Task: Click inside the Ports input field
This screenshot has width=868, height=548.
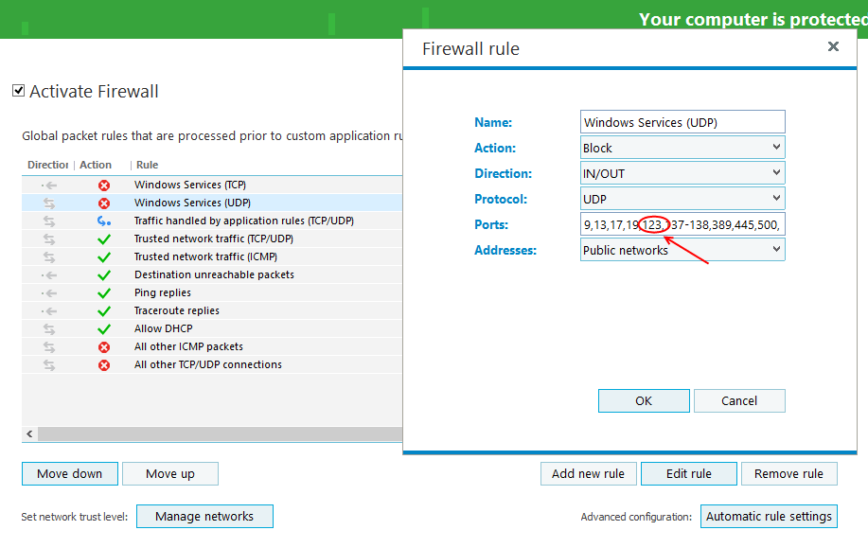Action: [682, 224]
